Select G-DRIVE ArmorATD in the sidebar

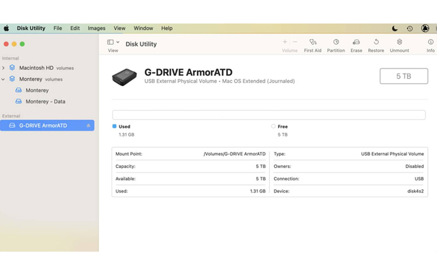point(43,126)
